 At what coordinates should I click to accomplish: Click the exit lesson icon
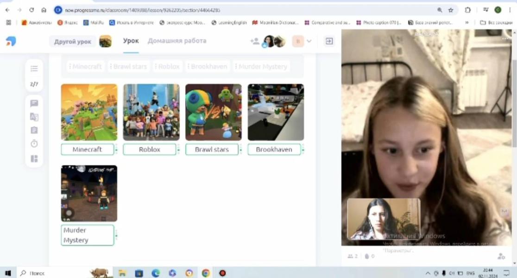tap(329, 41)
